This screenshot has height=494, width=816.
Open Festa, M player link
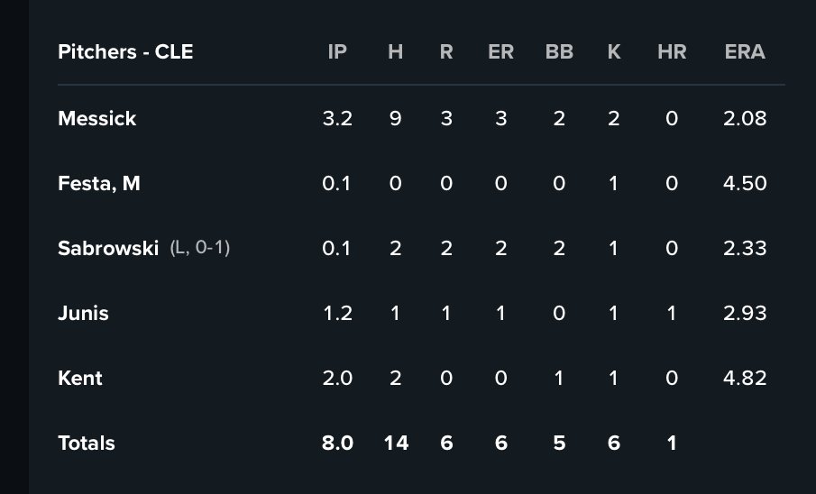[x=99, y=183]
